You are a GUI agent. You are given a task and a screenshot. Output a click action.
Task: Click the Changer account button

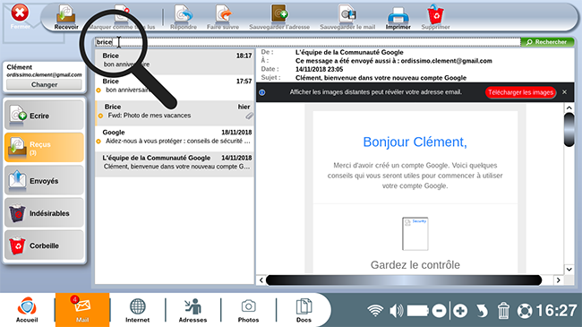tap(44, 84)
